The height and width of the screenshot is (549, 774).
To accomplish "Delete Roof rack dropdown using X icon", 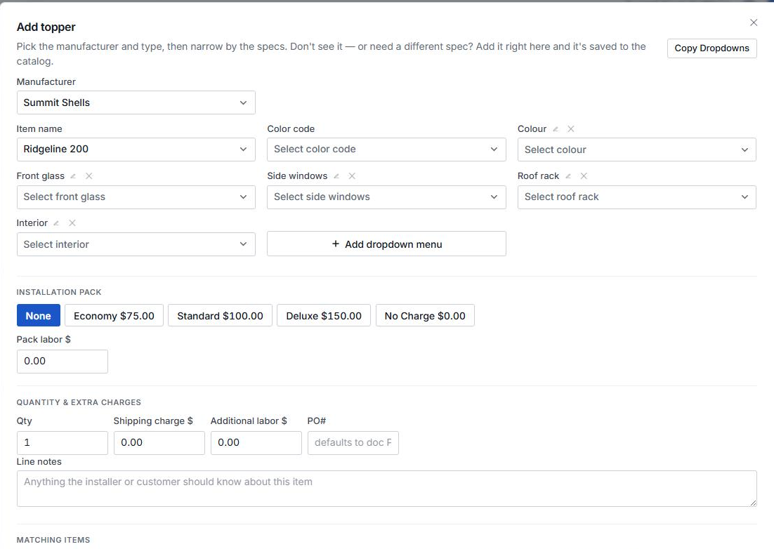I will point(584,176).
